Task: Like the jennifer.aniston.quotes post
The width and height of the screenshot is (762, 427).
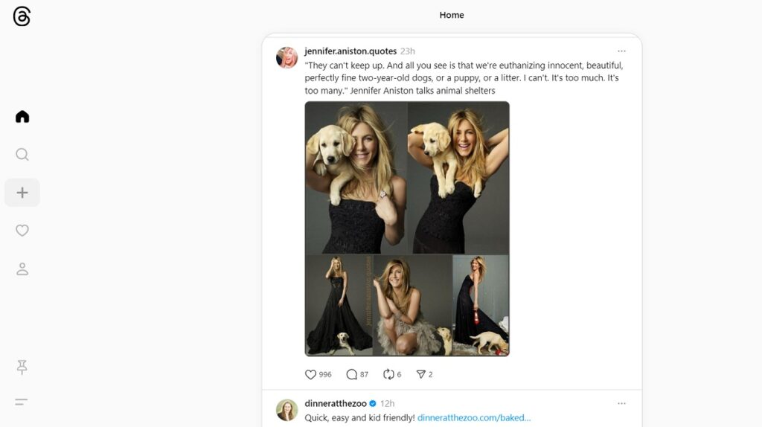Action: (x=311, y=374)
